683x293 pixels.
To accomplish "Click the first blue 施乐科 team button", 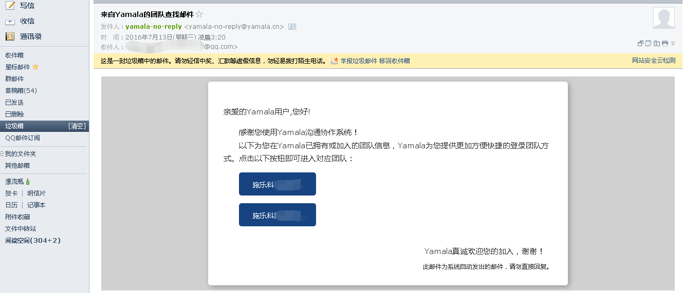I will point(277,184).
